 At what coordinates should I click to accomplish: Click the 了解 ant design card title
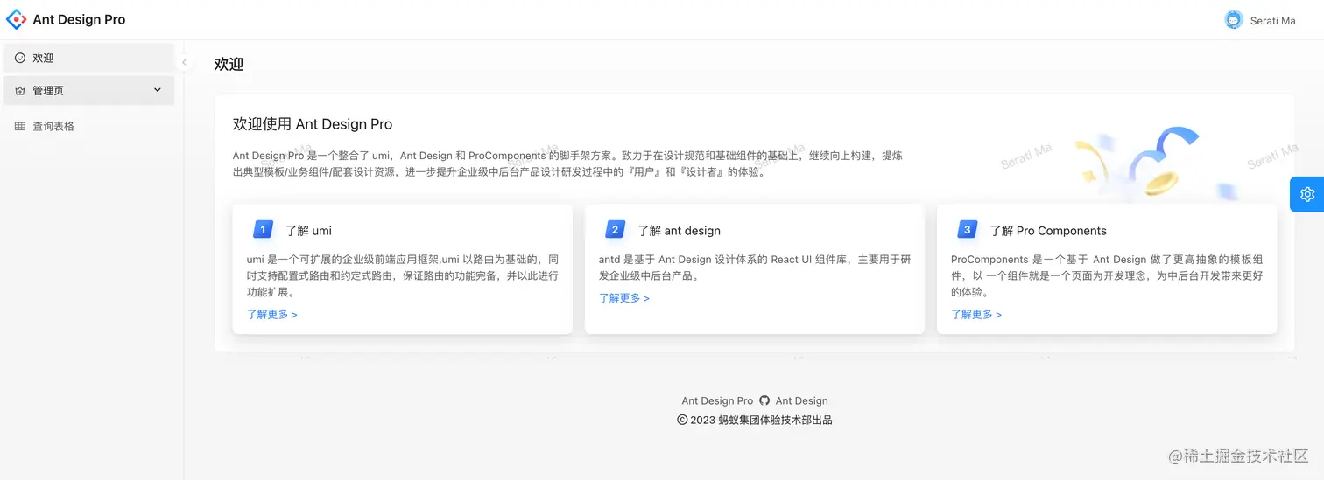pyautogui.click(x=679, y=231)
